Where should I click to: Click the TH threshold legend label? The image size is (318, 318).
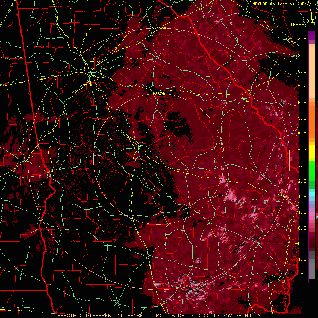[x=304, y=275]
